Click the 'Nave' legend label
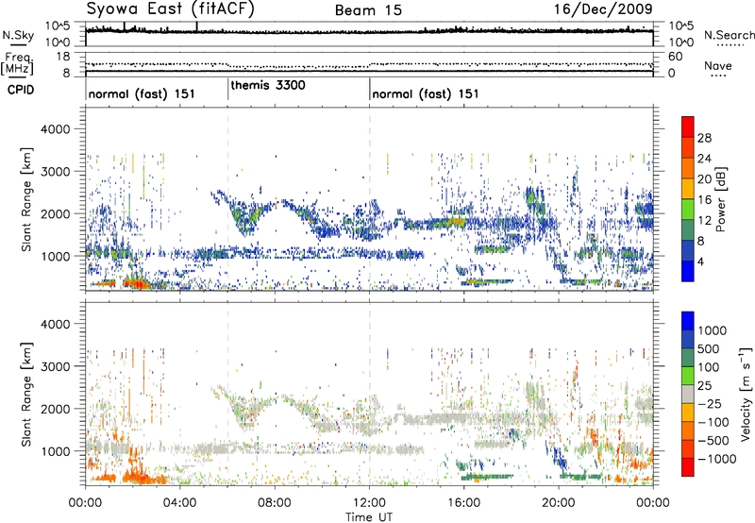This screenshot has width=755, height=523. coord(717,65)
